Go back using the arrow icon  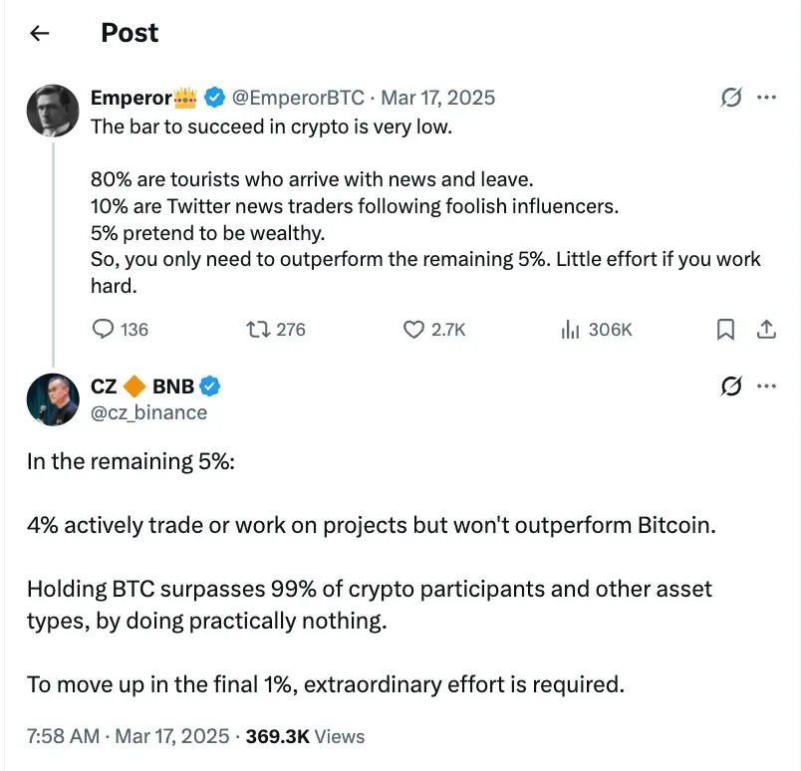pyautogui.click(x=39, y=33)
